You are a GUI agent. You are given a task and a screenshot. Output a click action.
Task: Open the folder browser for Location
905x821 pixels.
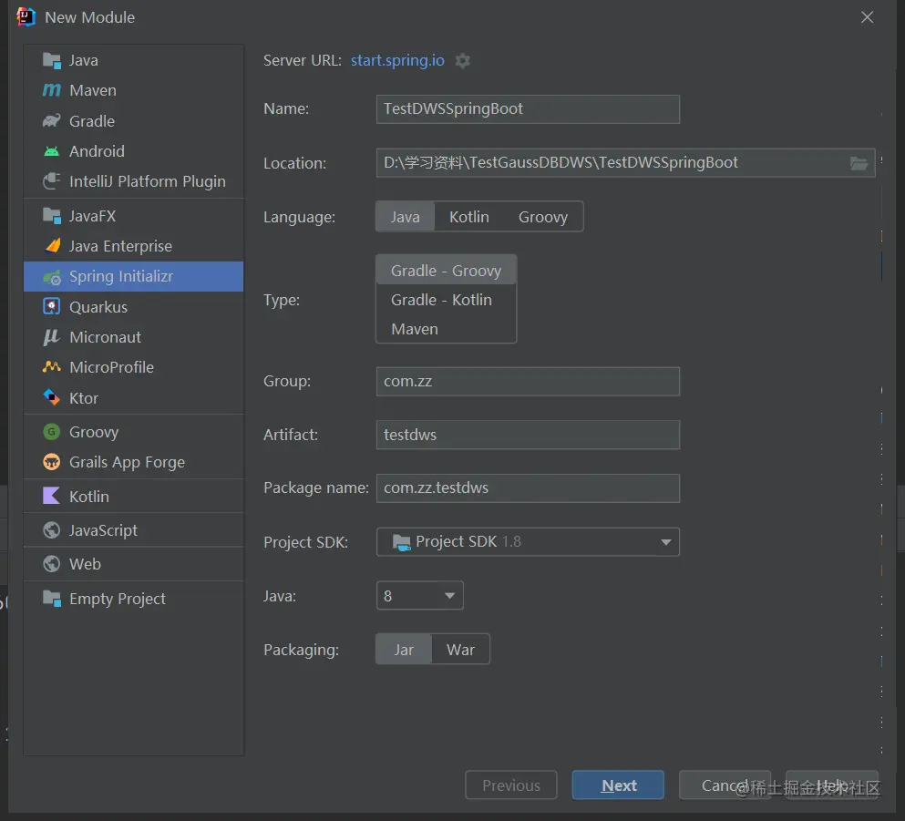click(858, 163)
